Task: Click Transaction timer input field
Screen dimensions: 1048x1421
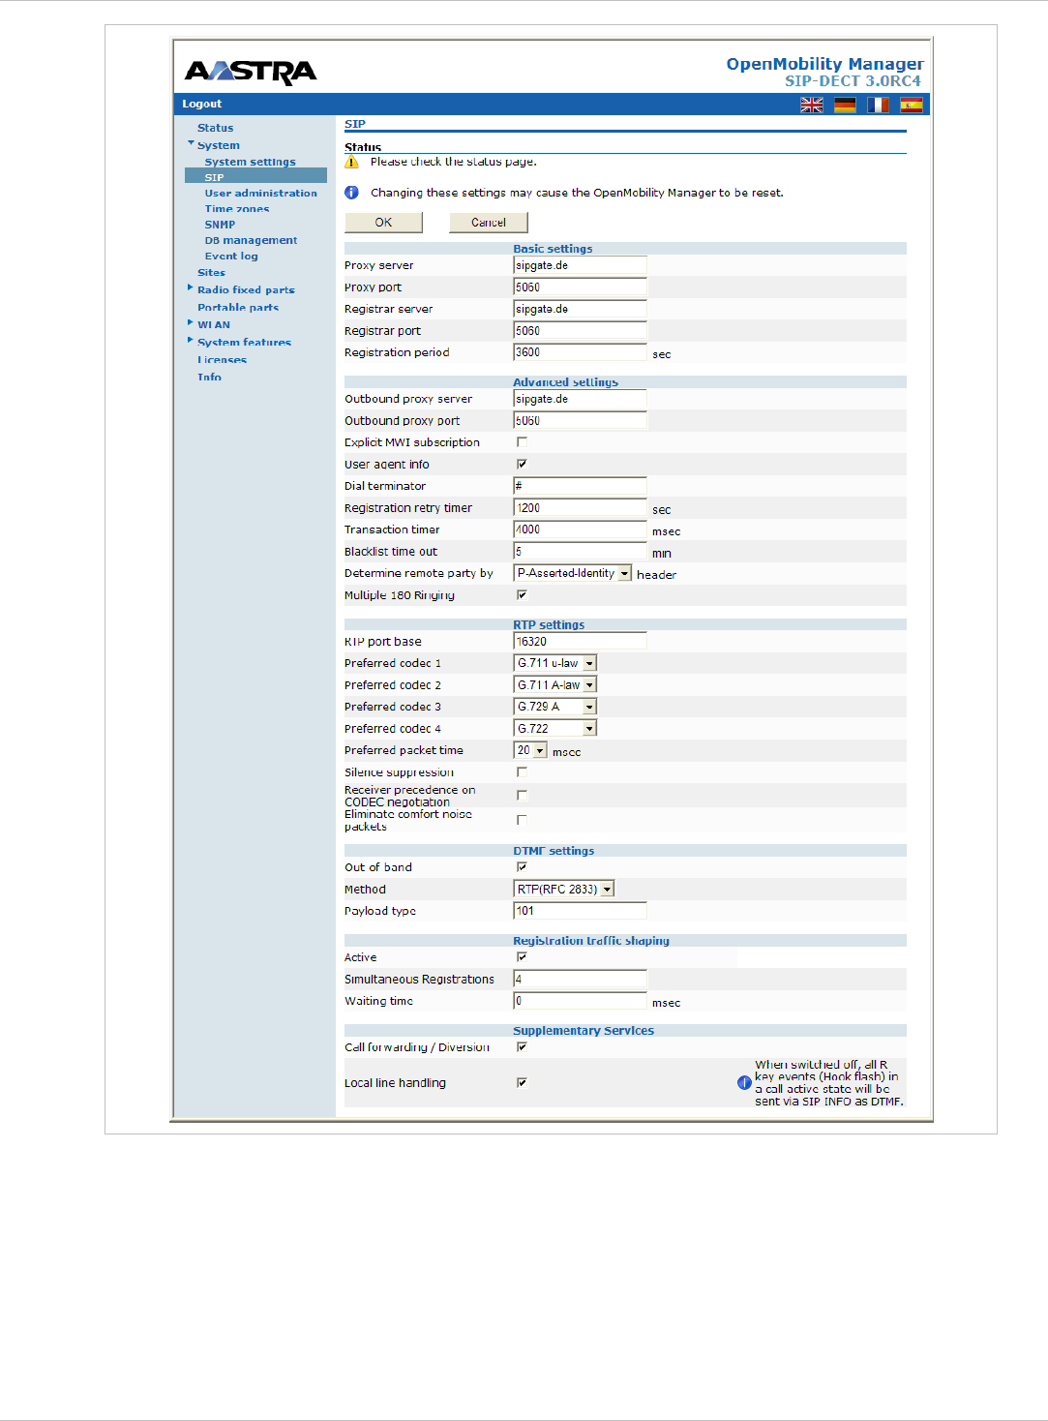Action: tap(580, 529)
